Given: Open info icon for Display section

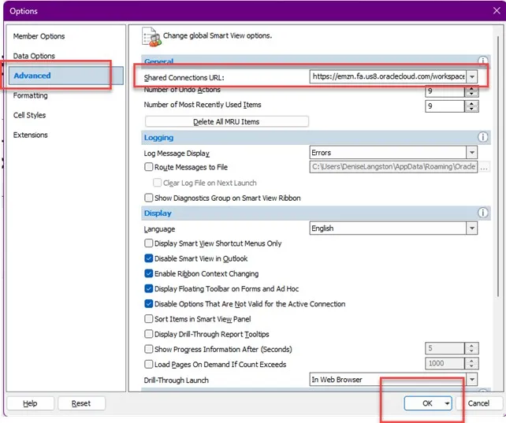Looking at the screenshot, I should 482,213.
